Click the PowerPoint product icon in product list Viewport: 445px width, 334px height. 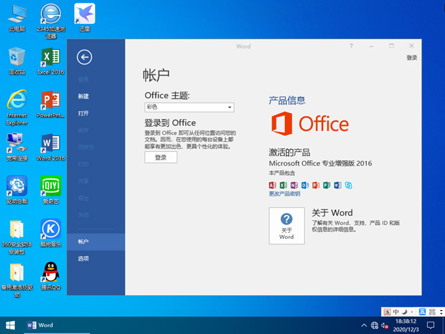coord(316,185)
